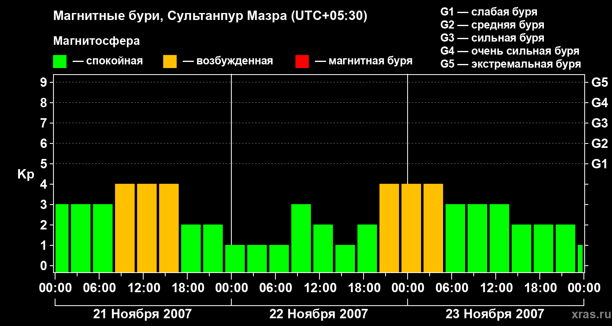Screen dimensions: 612x326
Task: Click the 18:00 tick label under 23 Ноября
Action: [540, 288]
